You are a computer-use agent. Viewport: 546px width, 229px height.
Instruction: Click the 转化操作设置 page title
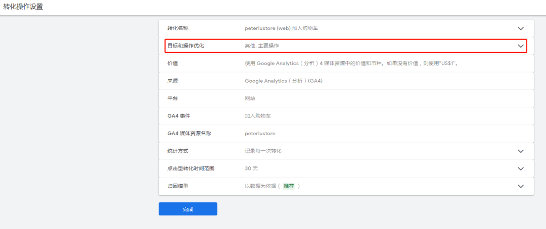[x=23, y=7]
